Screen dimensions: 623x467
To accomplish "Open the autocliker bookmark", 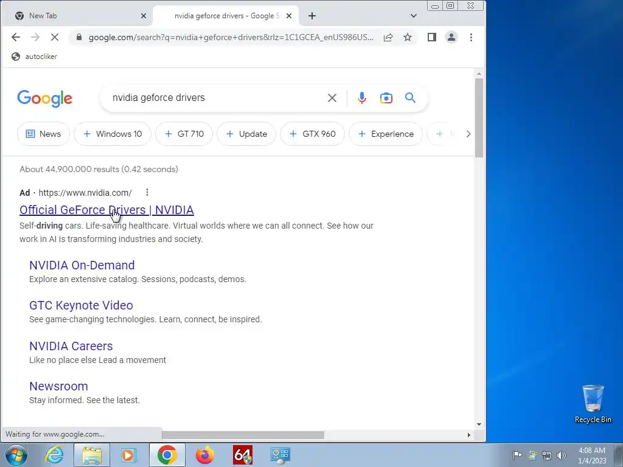I will coord(34,57).
